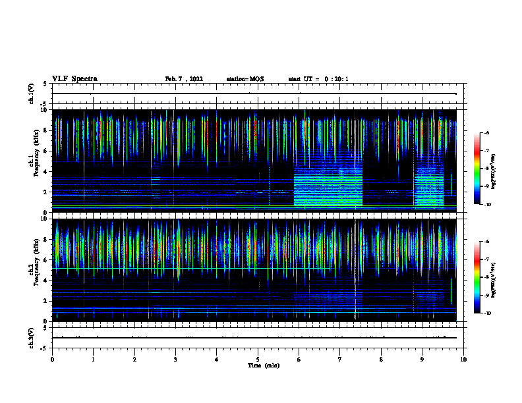Click the 'ch.1(V)' top strip axis label

pyautogui.click(x=32, y=94)
